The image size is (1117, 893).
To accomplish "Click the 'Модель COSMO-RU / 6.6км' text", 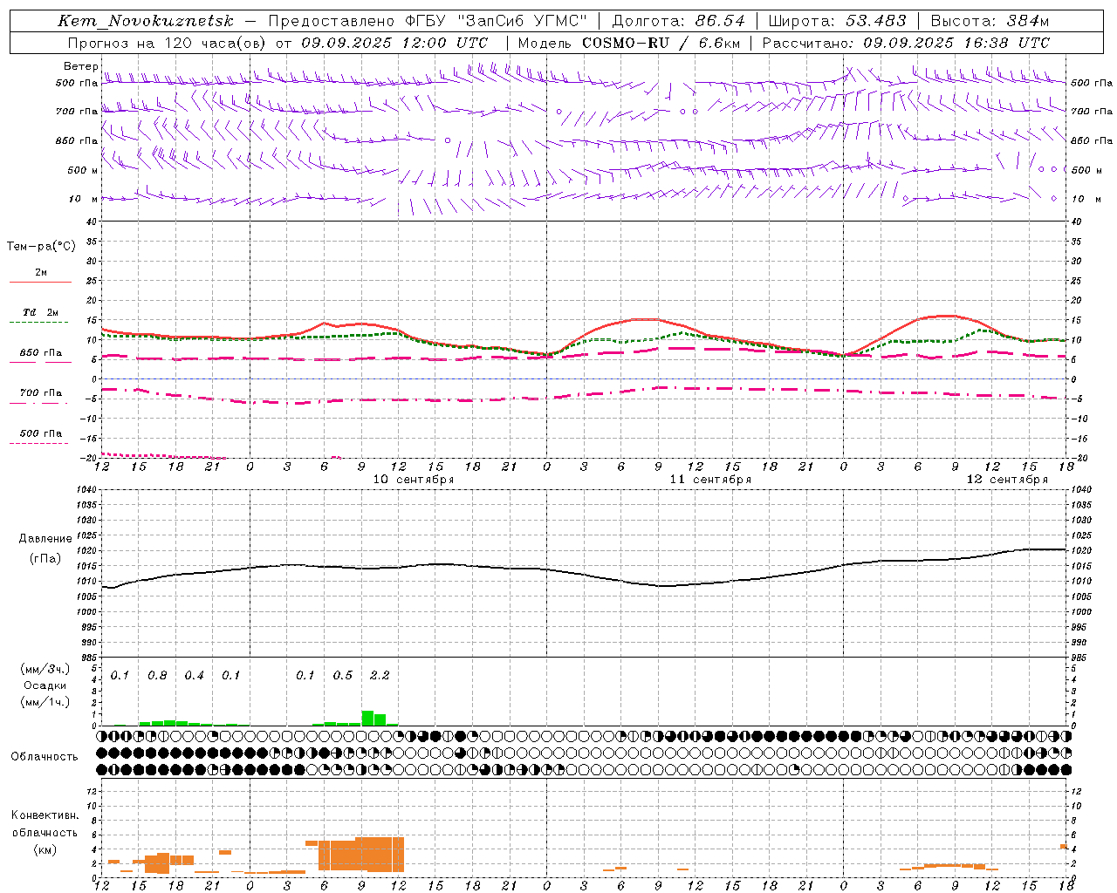I will (x=628, y=43).
